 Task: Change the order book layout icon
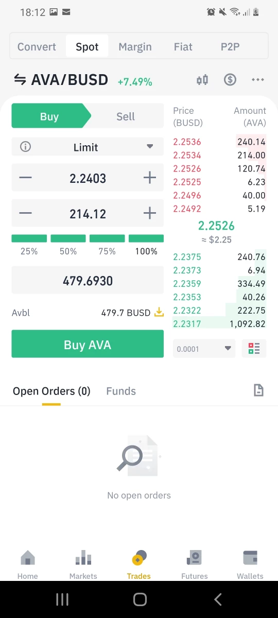coord(254,349)
